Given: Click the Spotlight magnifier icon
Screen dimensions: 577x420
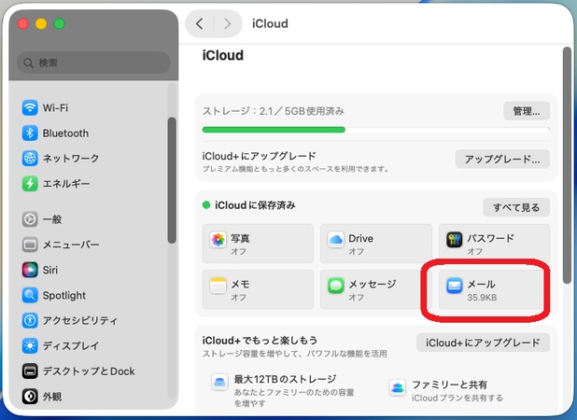Looking at the screenshot, I should tap(30, 295).
